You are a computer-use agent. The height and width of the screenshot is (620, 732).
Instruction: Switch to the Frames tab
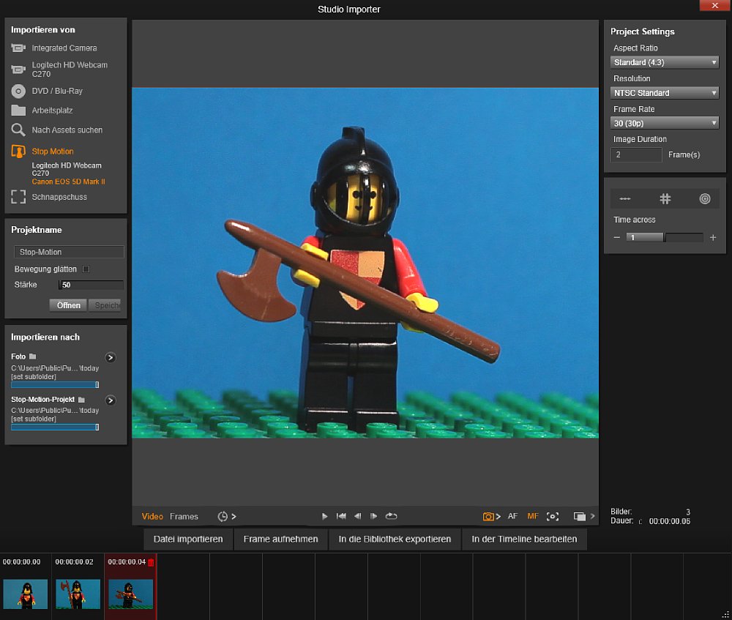point(184,516)
